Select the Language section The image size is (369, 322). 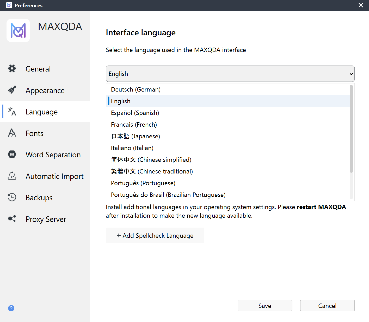pyautogui.click(x=45, y=112)
